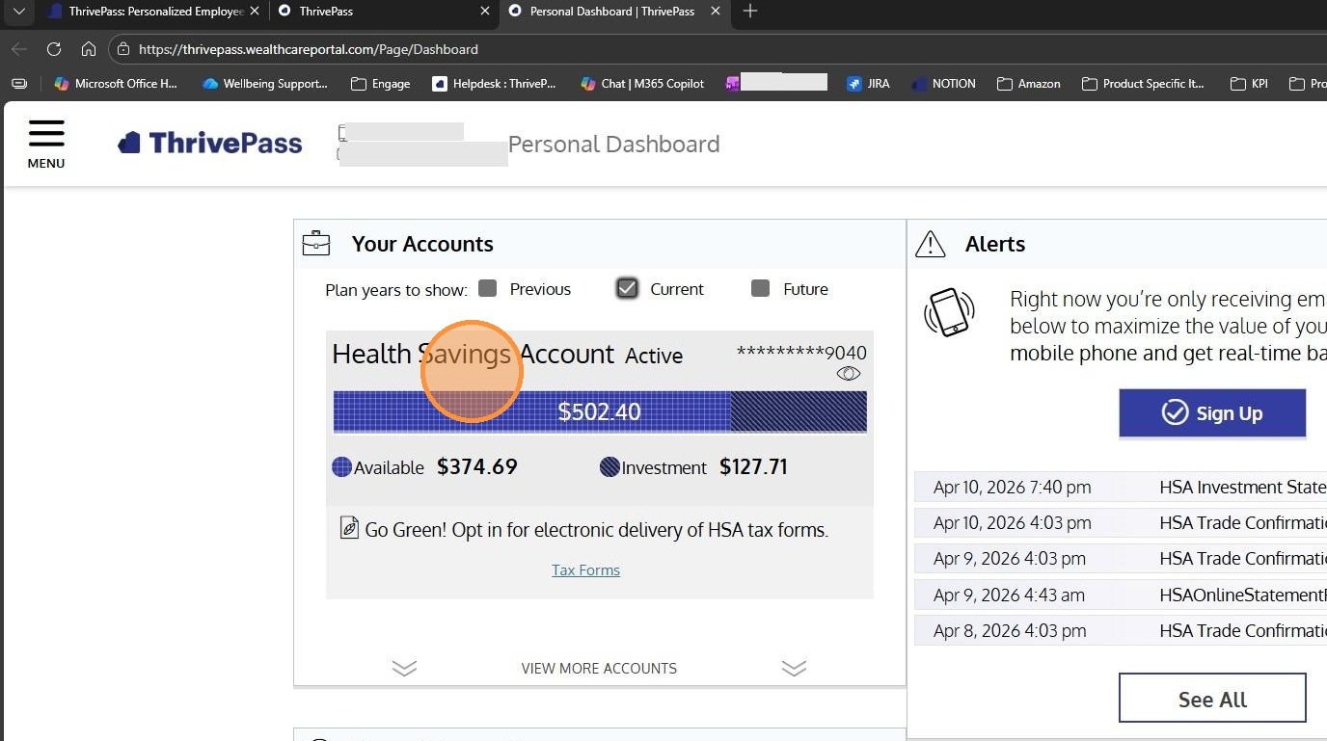Click the vibrating mobile phone icon
This screenshot has height=741, width=1327.
pyautogui.click(x=949, y=312)
